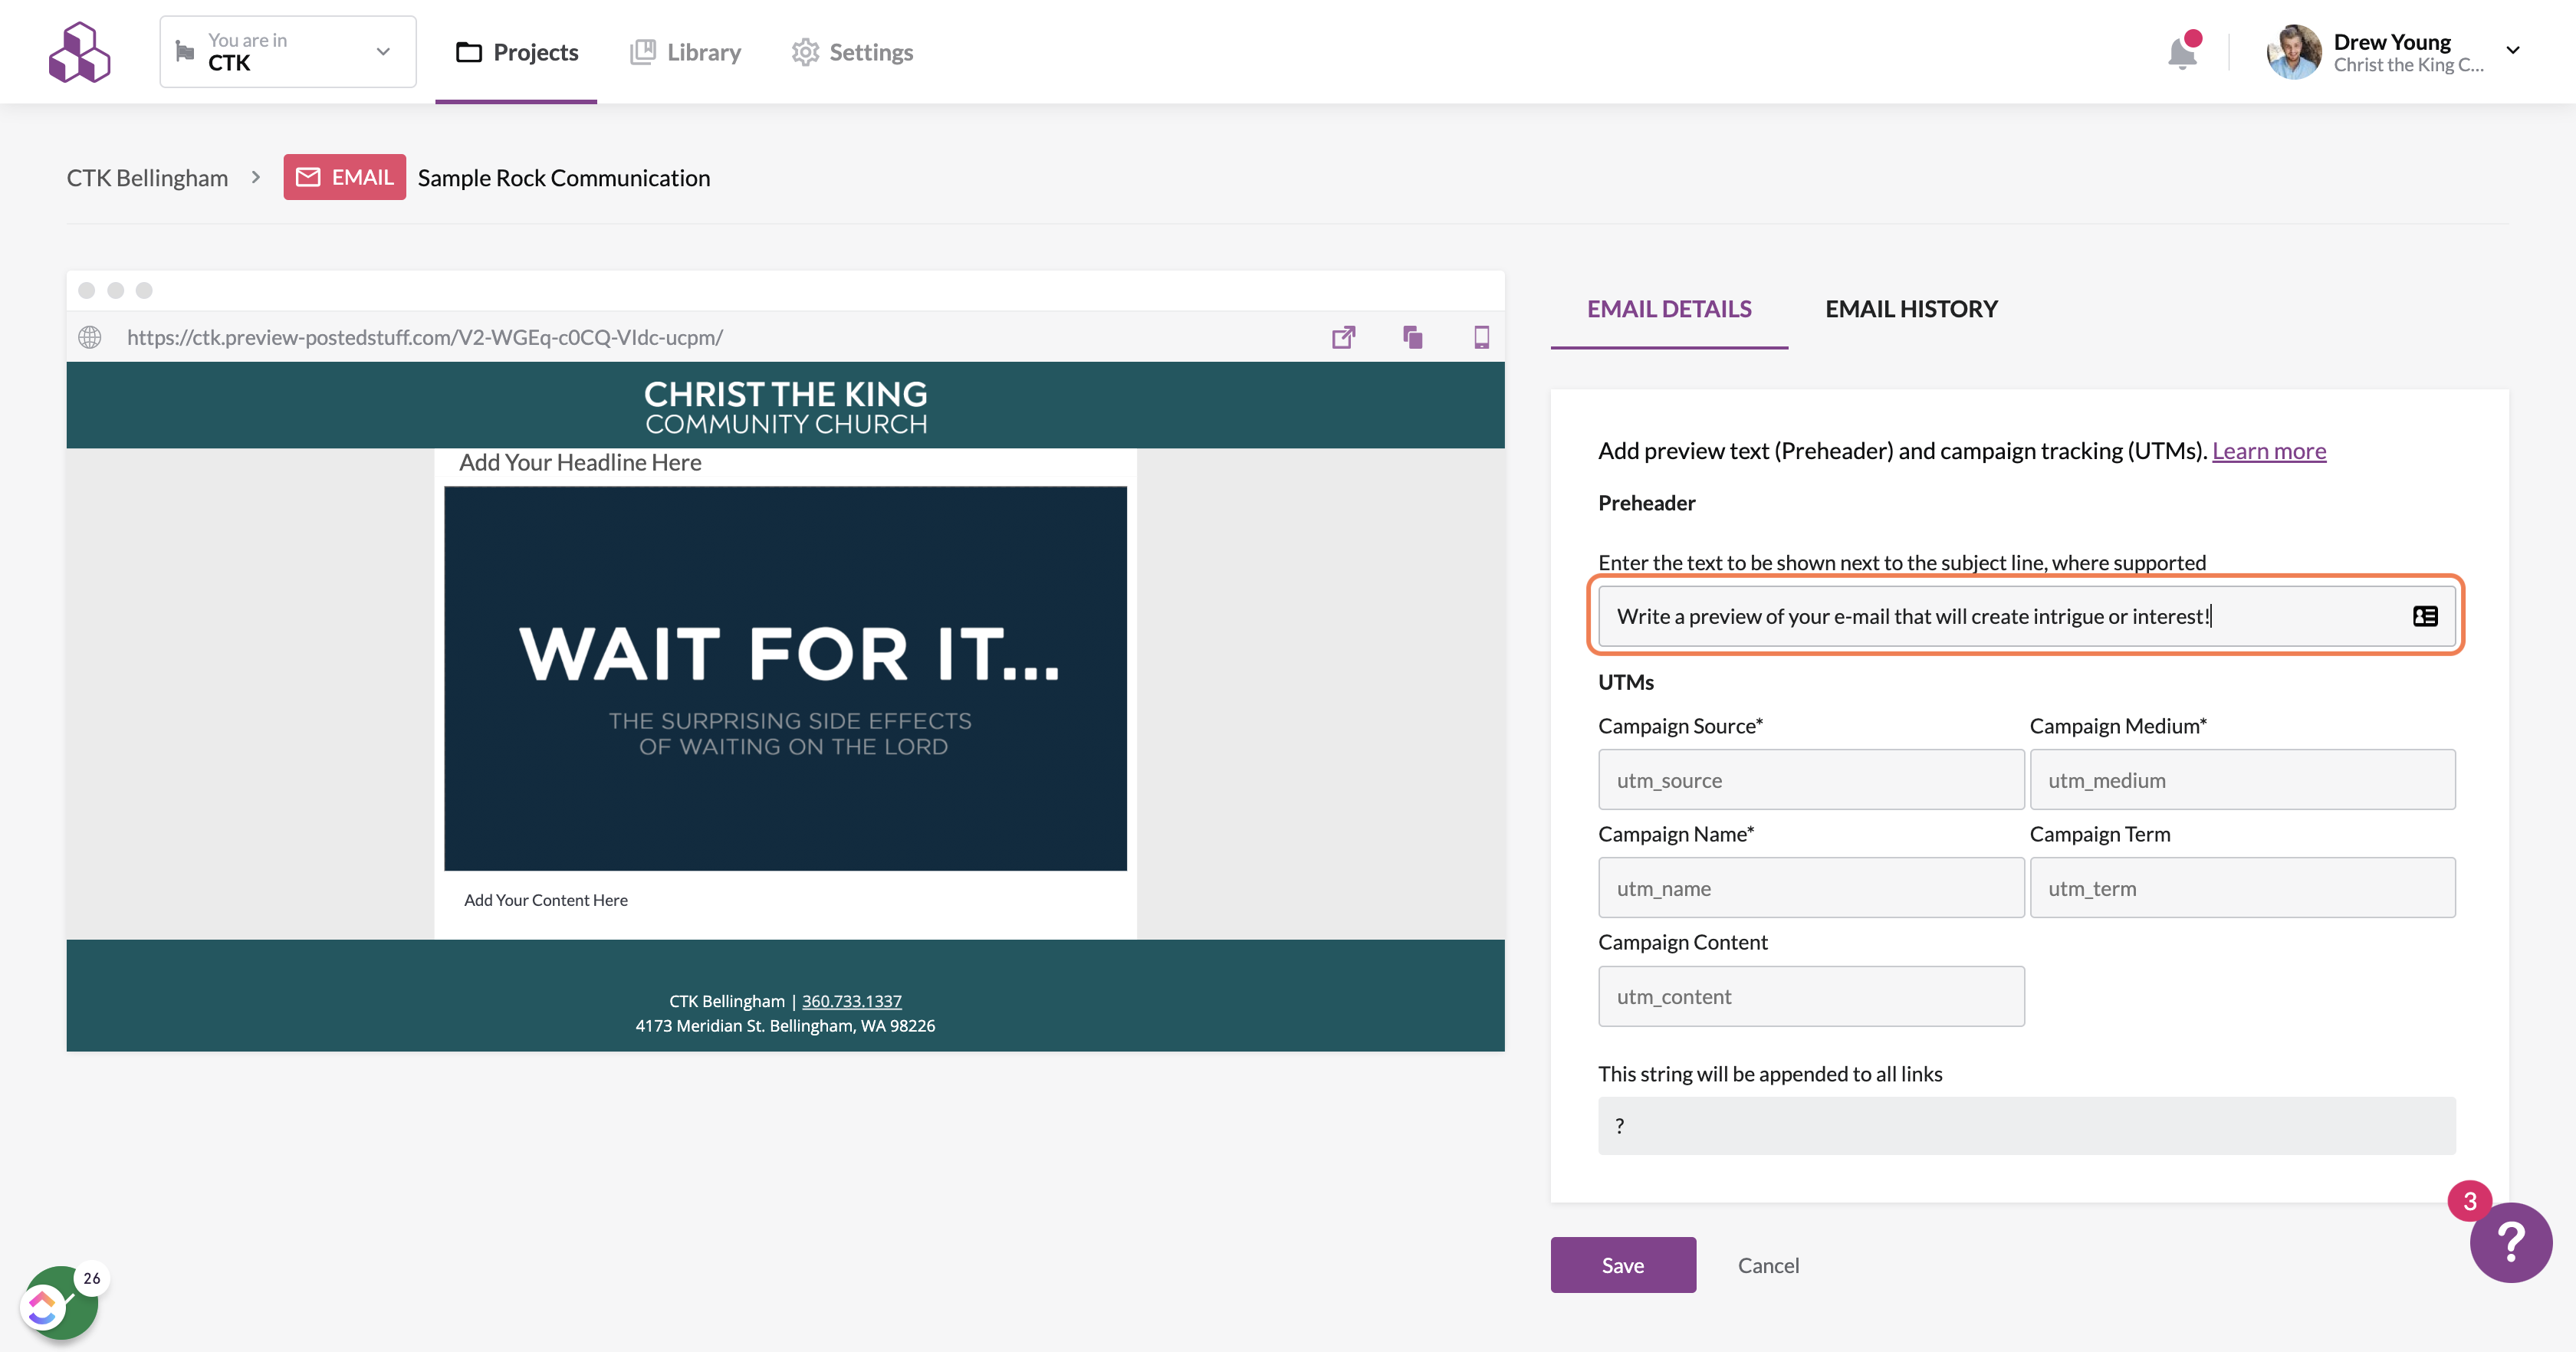The width and height of the screenshot is (2576, 1352).
Task: Click the 'Sample Rock Communication' title
Action: tap(564, 177)
